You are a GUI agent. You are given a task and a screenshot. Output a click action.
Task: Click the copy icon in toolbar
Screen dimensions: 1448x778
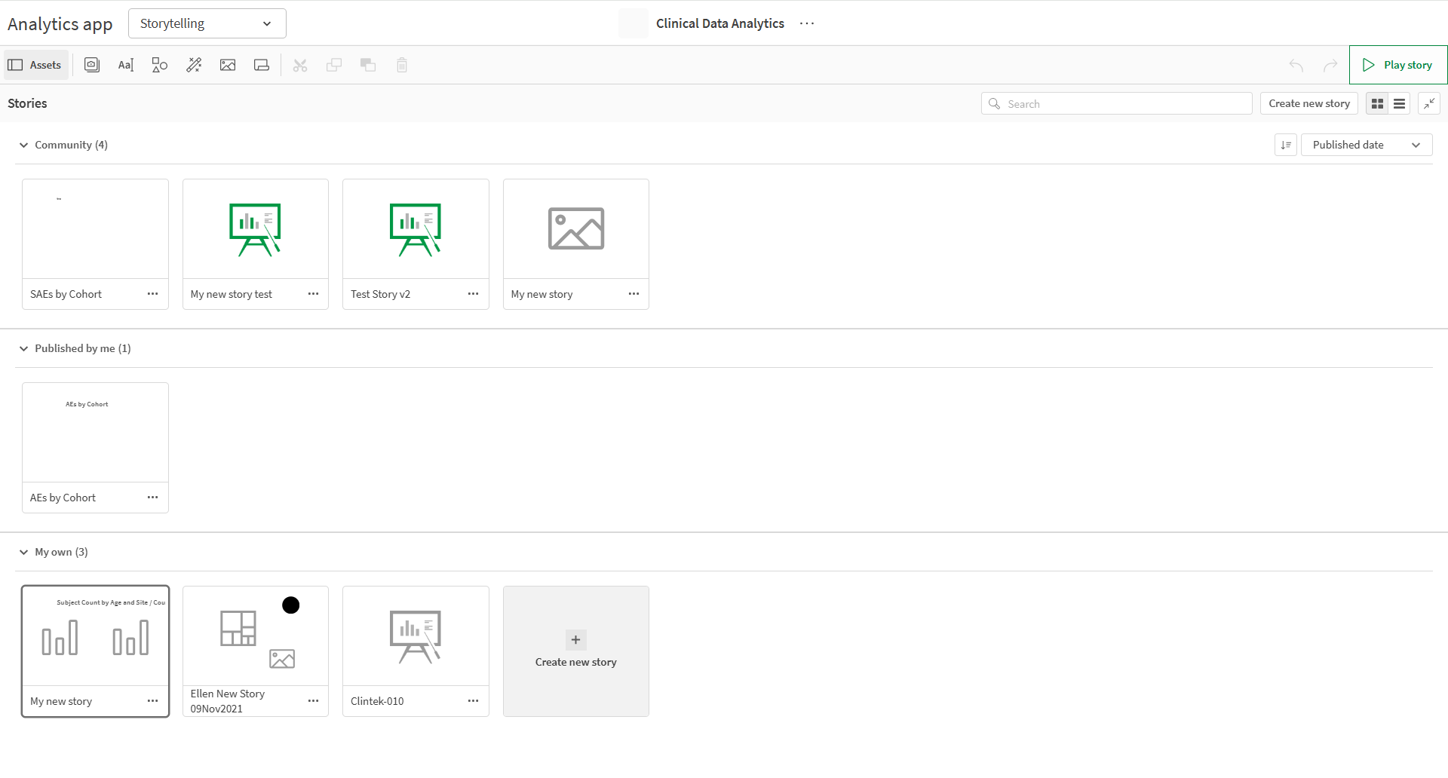point(334,65)
